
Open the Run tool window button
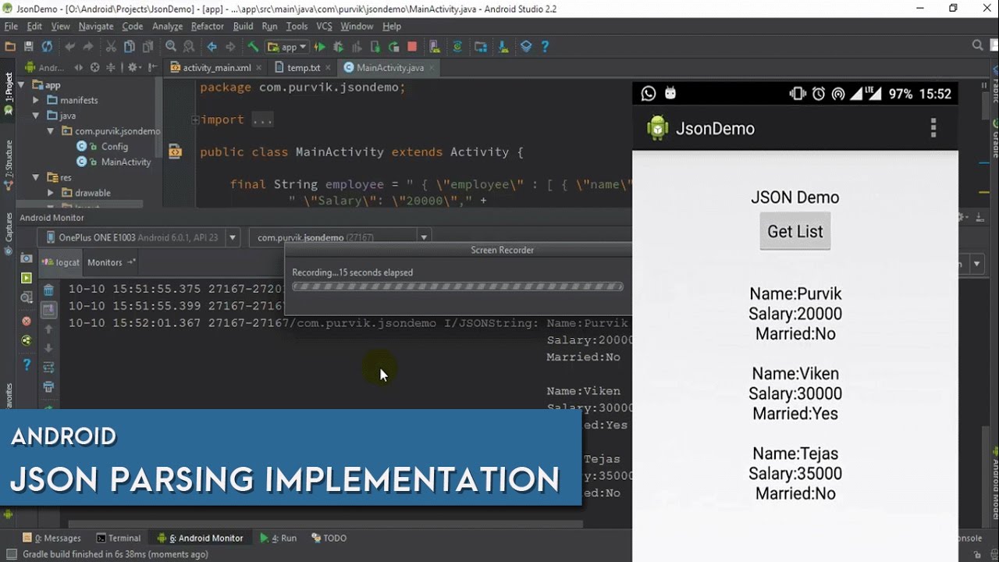(x=279, y=538)
